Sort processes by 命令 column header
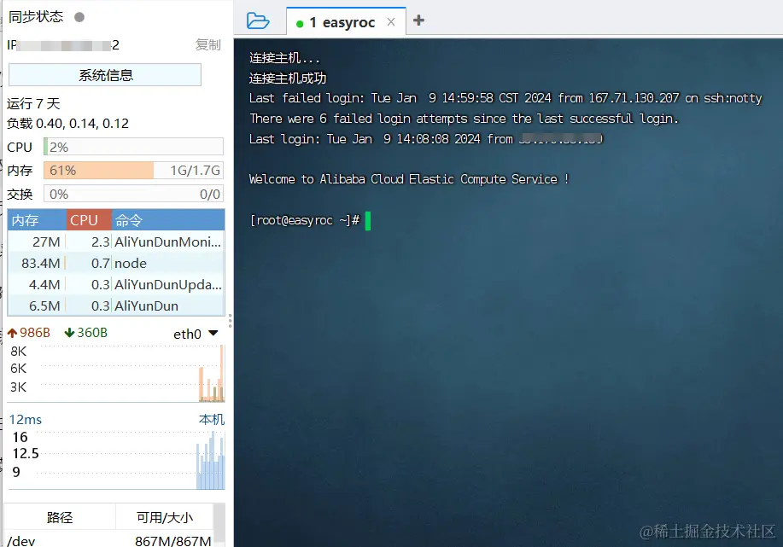This screenshot has height=547, width=783. pos(168,220)
